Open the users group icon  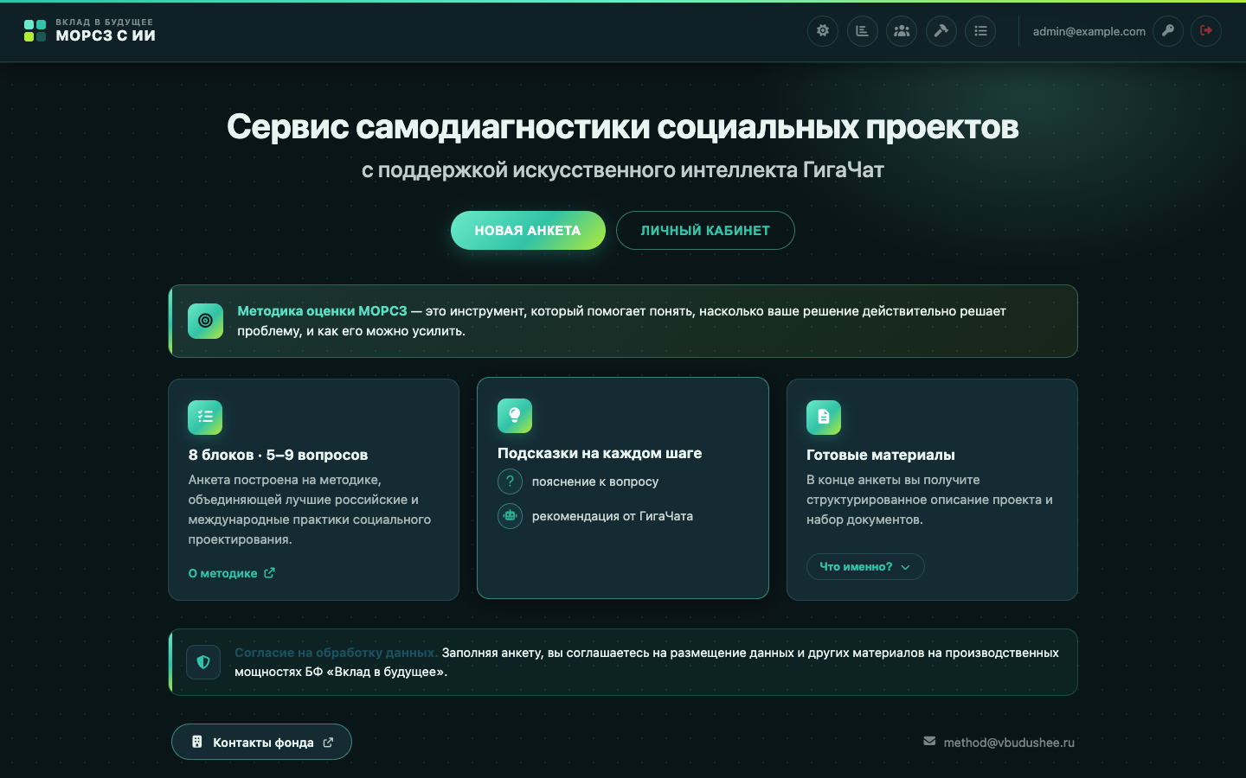click(x=902, y=31)
